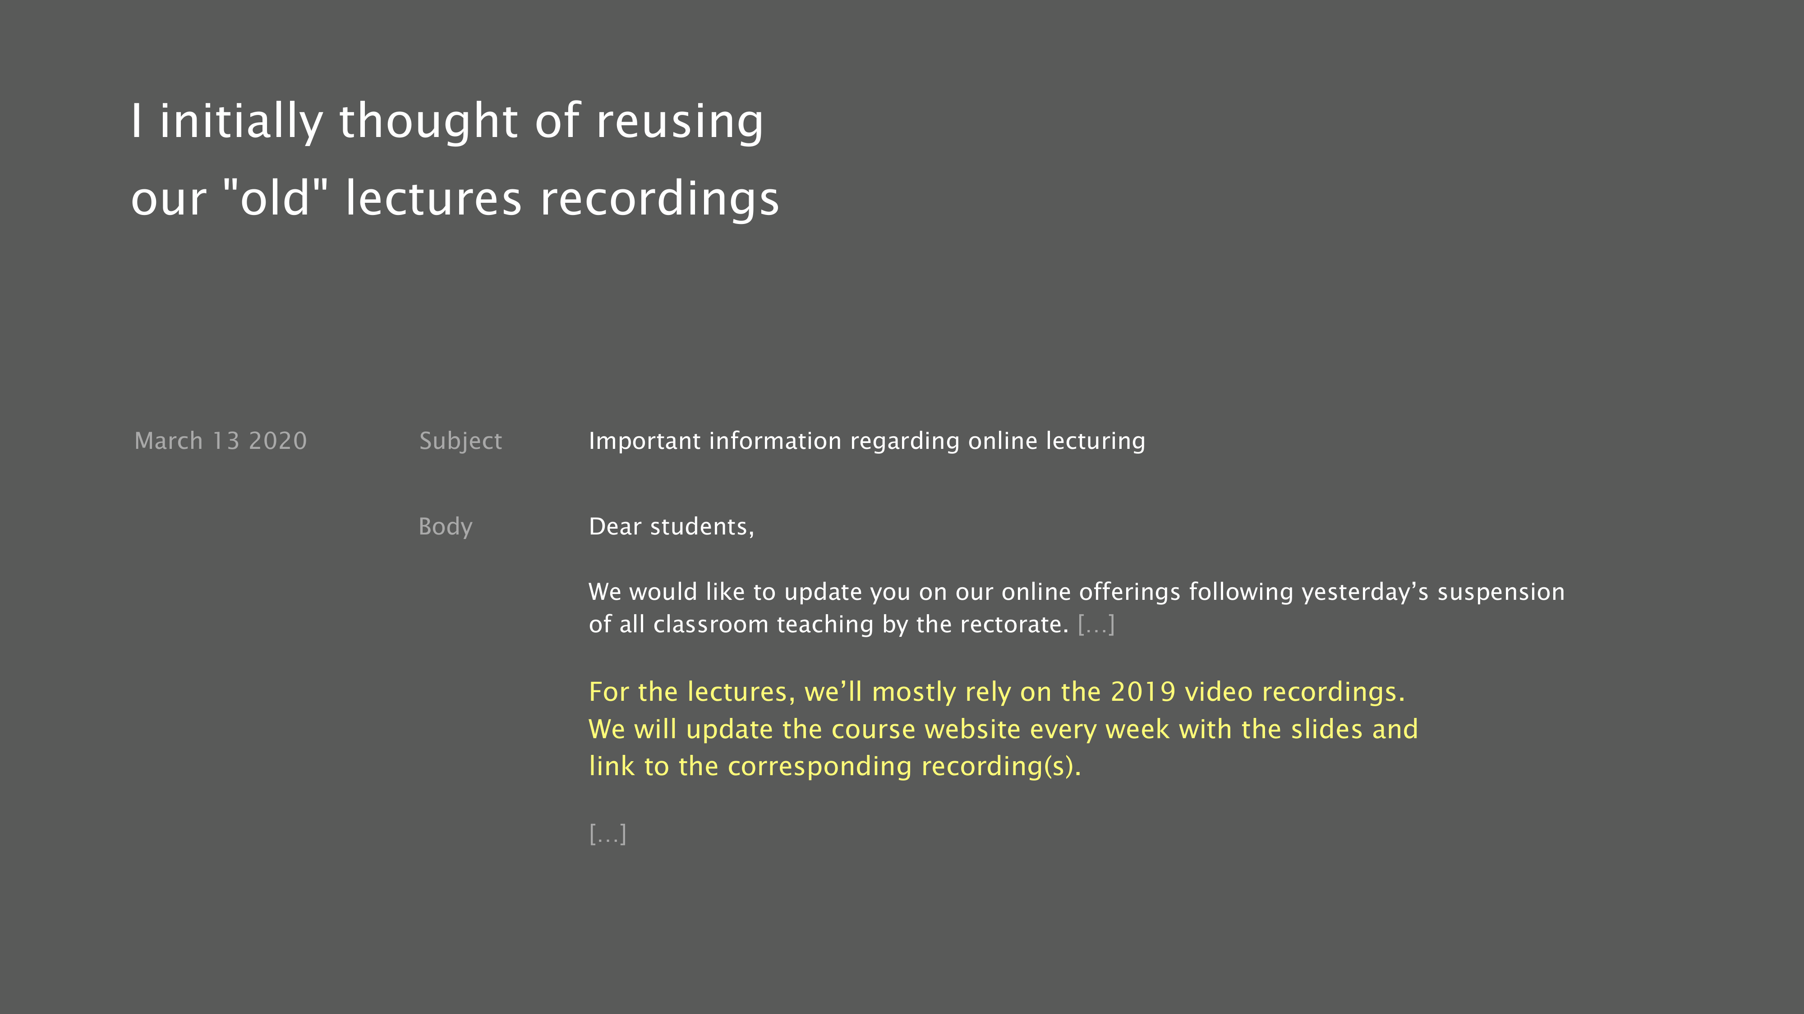Click the subject text about online lecturing

tap(866, 441)
